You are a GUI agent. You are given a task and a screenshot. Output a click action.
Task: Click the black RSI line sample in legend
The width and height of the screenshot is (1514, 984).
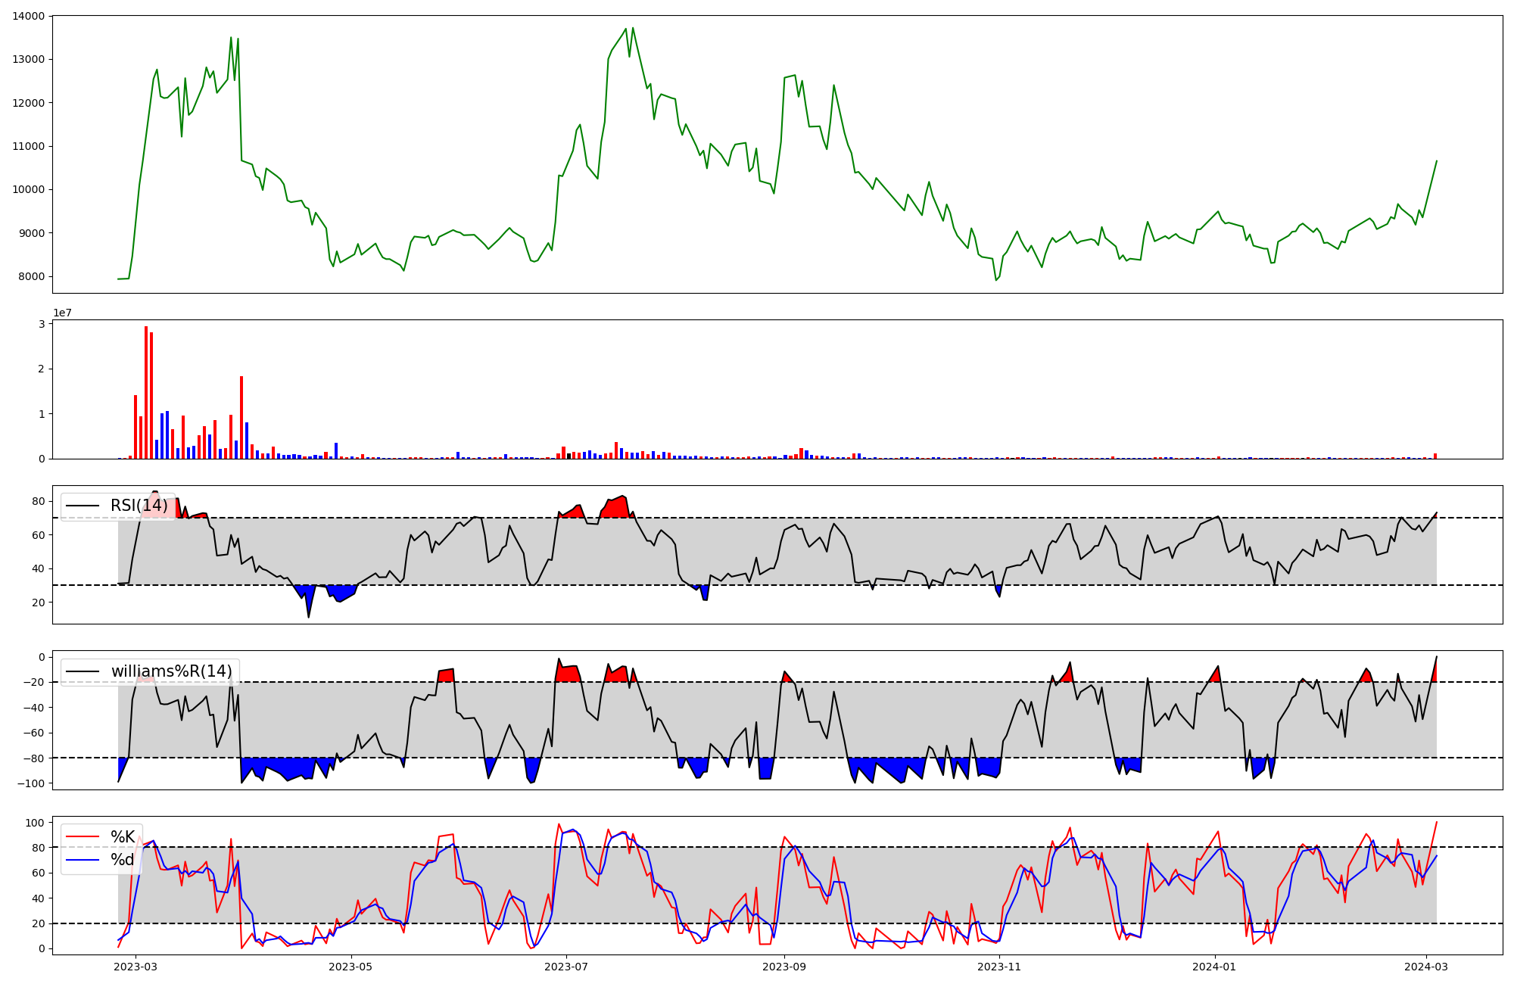[83, 506]
